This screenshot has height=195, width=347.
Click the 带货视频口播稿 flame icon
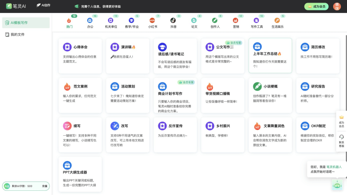click(210, 86)
